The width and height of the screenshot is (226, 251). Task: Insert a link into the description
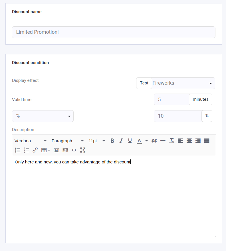(35, 150)
